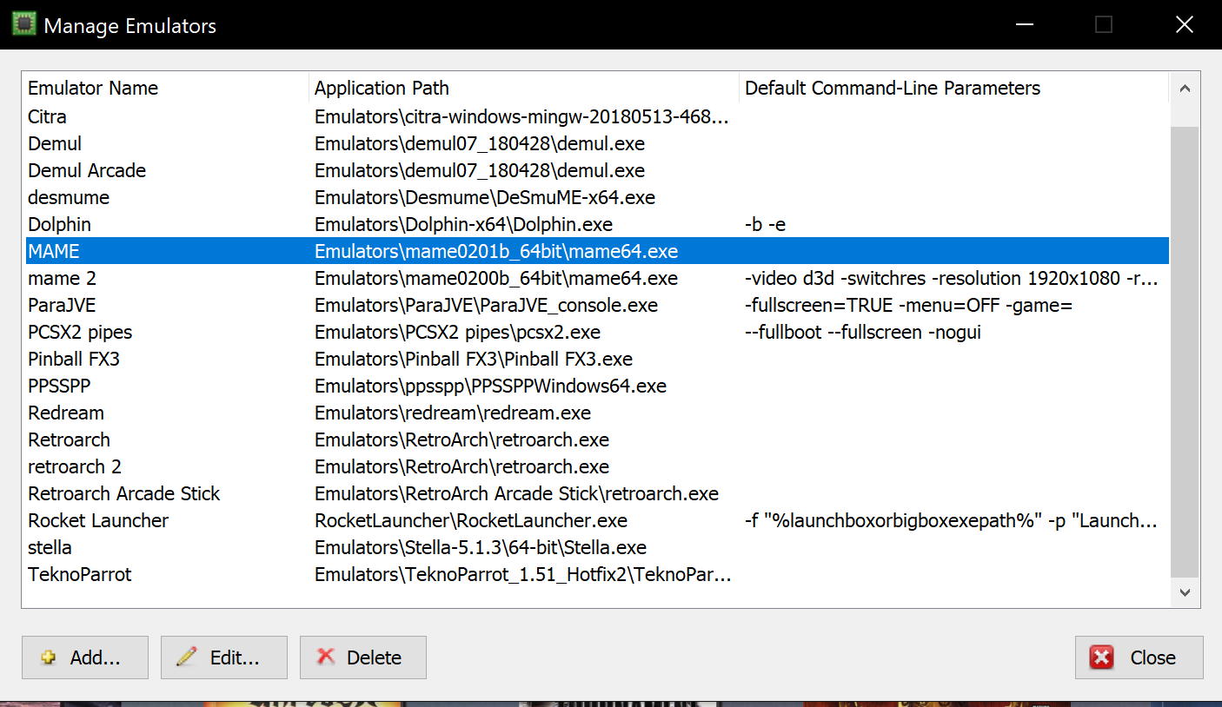Click the Manage Emulators window icon in title bar
The height and width of the screenshot is (707, 1222).
[x=23, y=24]
